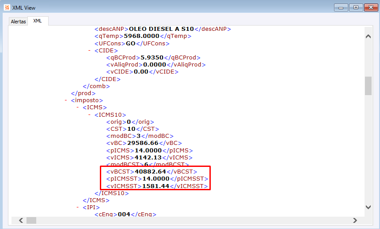Image resolution: width=380 pixels, height=229 pixels.
Task: Minimize the XML View window
Action: (x=341, y=7)
